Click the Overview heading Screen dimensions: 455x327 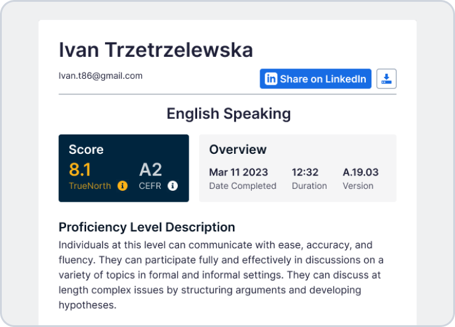point(238,150)
